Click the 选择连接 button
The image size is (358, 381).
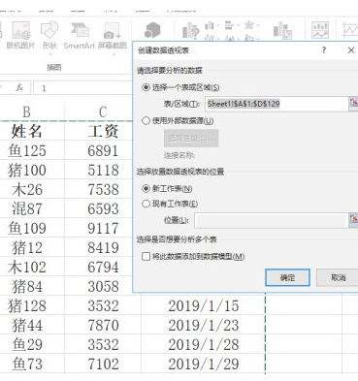191,139
